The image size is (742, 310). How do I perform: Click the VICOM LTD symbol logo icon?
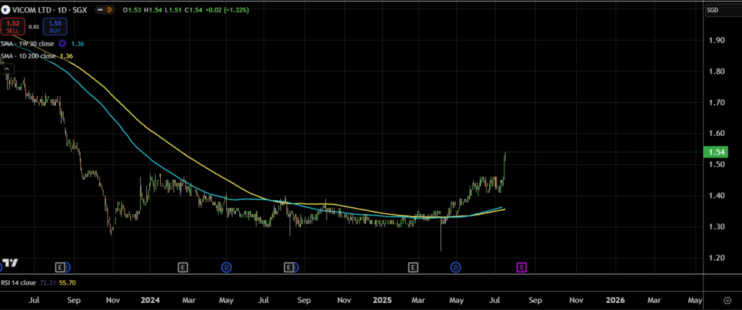[7, 10]
